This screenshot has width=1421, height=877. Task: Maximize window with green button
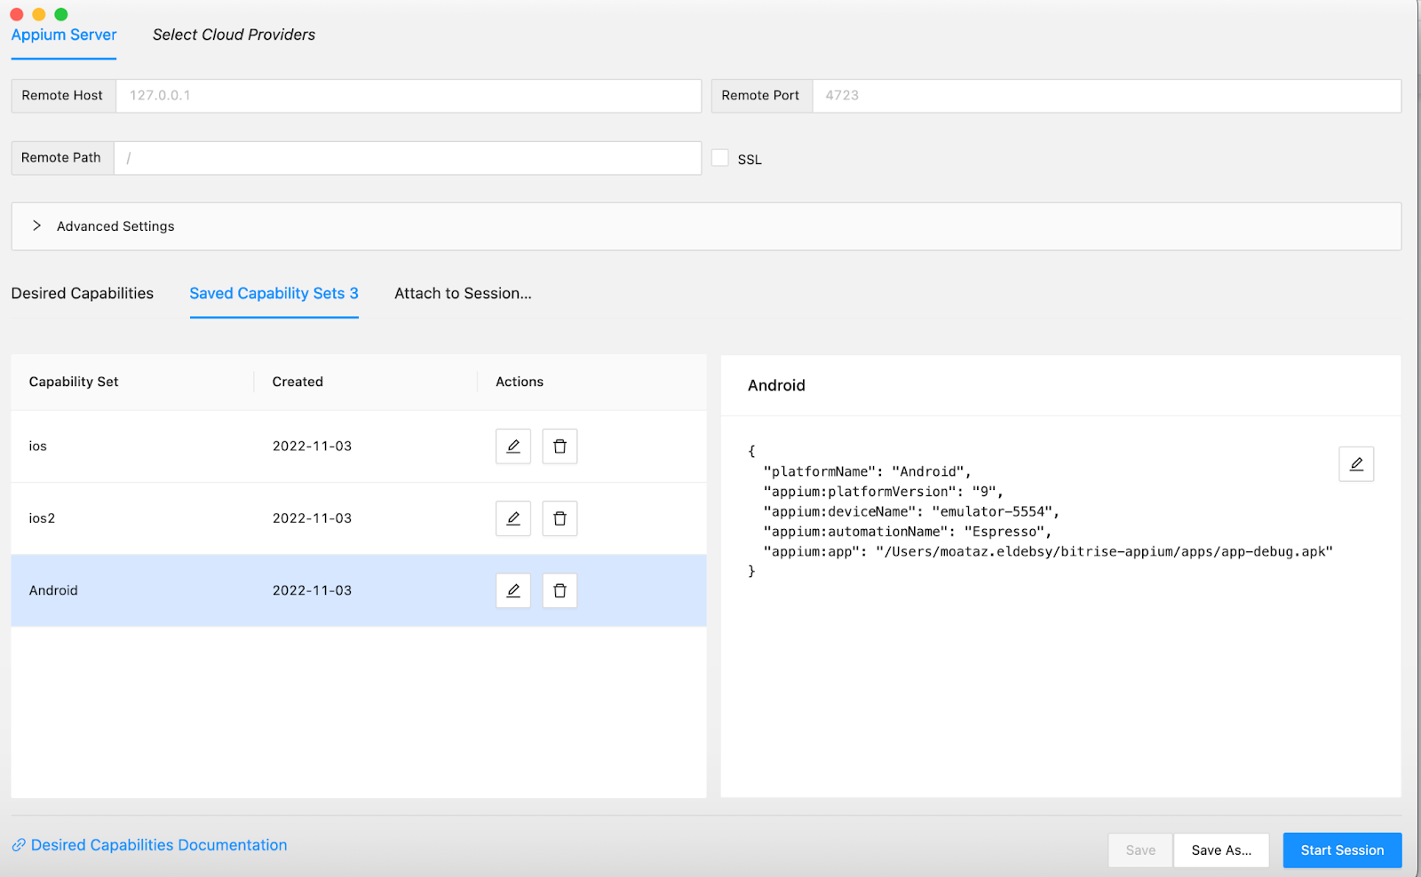[61, 14]
